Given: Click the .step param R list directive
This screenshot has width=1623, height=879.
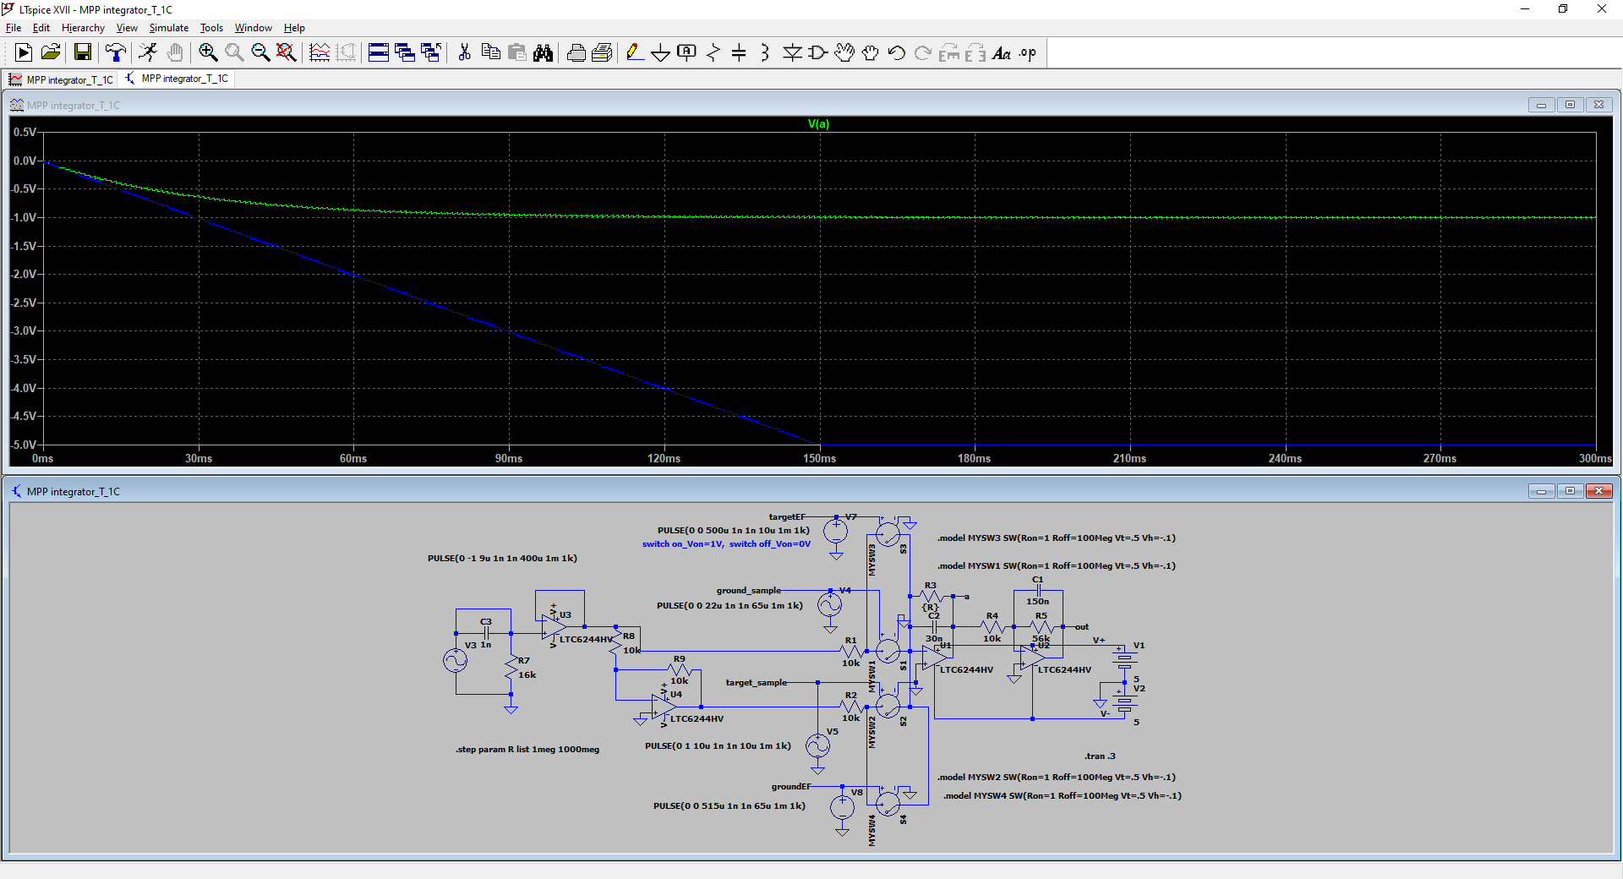Looking at the screenshot, I should coord(527,750).
